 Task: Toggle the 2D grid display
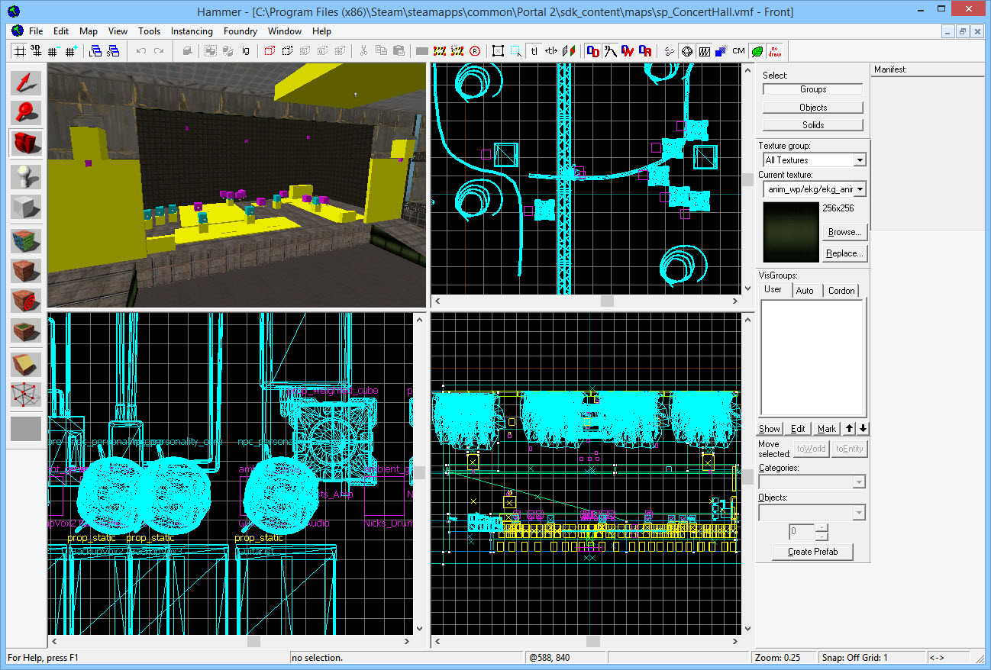point(19,51)
